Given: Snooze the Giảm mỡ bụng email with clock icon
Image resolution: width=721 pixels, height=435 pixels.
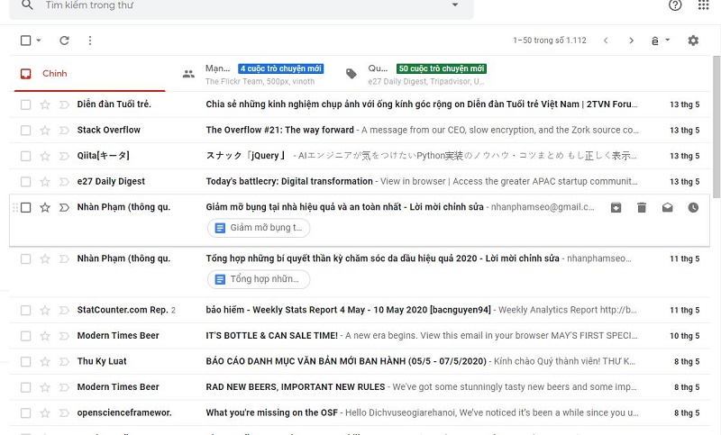Looking at the screenshot, I should tap(693, 208).
